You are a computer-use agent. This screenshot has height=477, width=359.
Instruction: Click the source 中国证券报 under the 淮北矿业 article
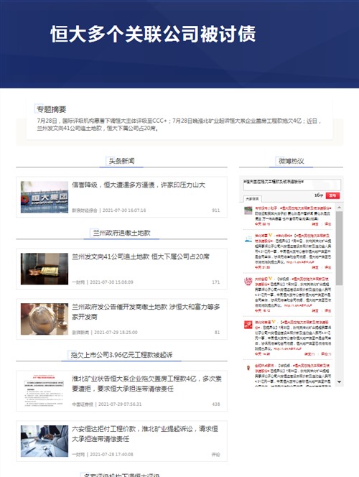[83, 404]
